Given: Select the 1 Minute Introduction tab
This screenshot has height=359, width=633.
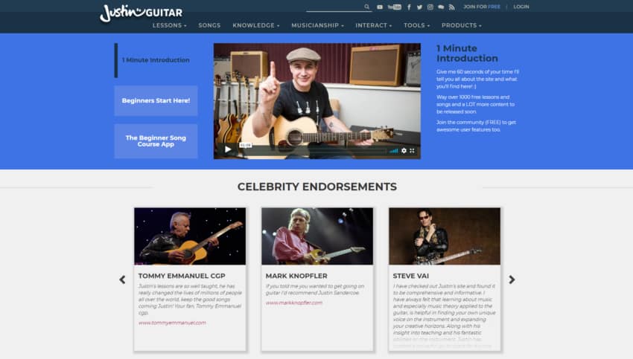Looking at the screenshot, I should 156,60.
